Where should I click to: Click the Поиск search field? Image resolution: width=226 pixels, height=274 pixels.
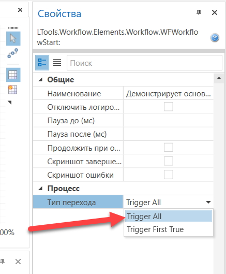coord(144,63)
